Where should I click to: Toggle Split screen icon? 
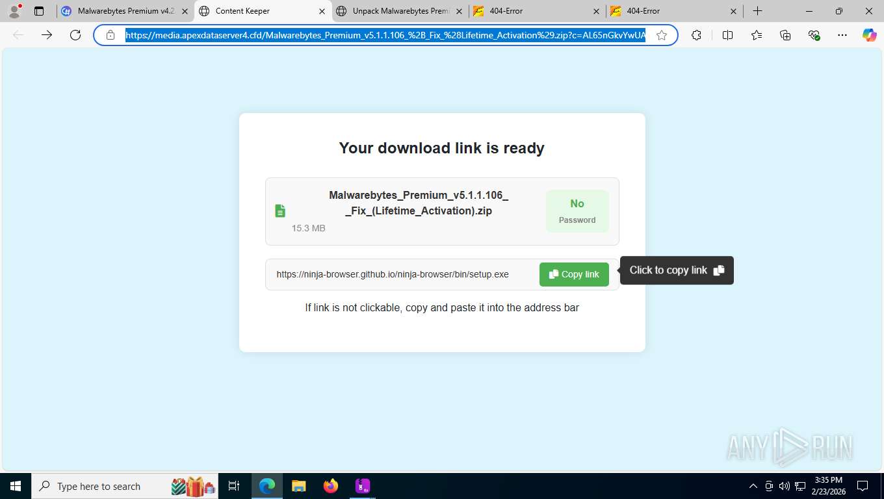(x=728, y=35)
